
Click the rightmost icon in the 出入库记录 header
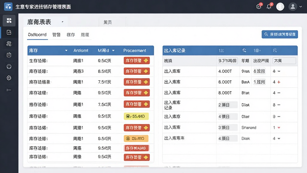click(x=275, y=50)
